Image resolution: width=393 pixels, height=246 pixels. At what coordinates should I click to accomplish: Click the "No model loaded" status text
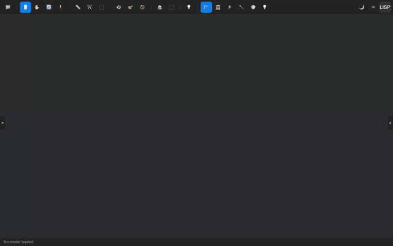click(18, 242)
